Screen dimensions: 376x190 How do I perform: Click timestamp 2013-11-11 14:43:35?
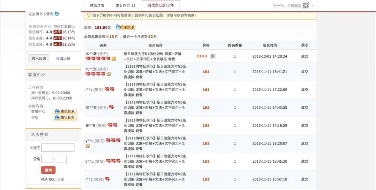click(270, 108)
